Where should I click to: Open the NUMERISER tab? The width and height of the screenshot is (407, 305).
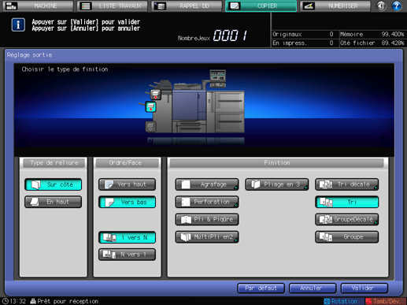point(335,6)
